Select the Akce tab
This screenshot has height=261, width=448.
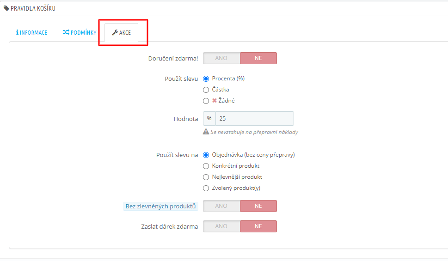pos(122,32)
